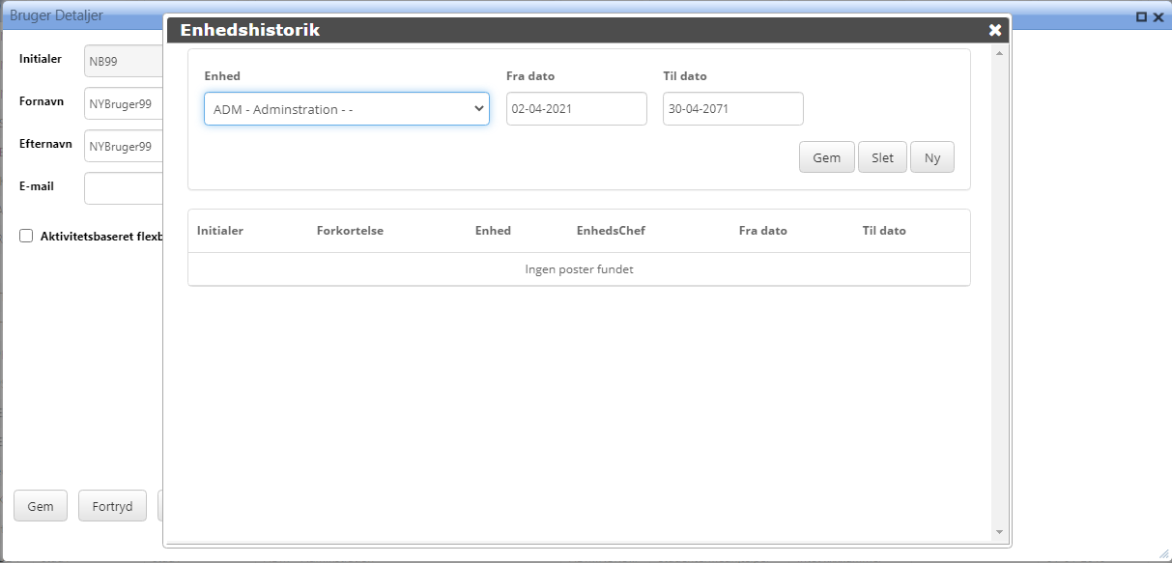Sort the table by Forkortelse column

(x=350, y=231)
